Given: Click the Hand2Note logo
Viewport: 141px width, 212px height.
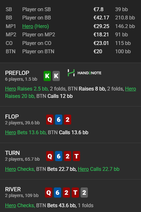Looking at the screenshot, I should [84, 73].
